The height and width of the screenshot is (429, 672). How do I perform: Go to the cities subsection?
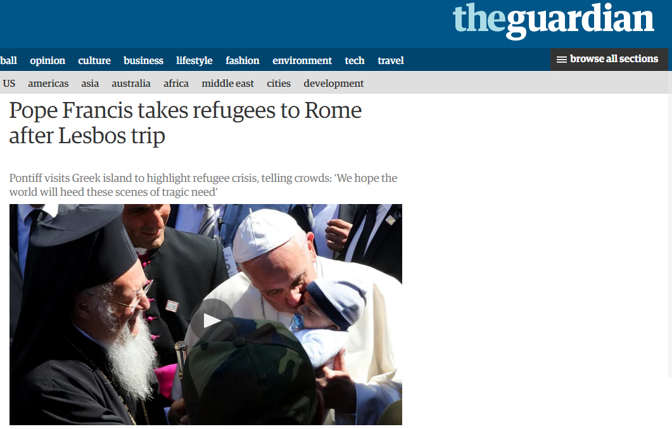(x=279, y=83)
